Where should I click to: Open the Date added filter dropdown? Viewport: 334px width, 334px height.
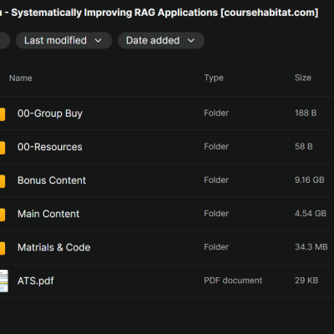[x=161, y=41]
